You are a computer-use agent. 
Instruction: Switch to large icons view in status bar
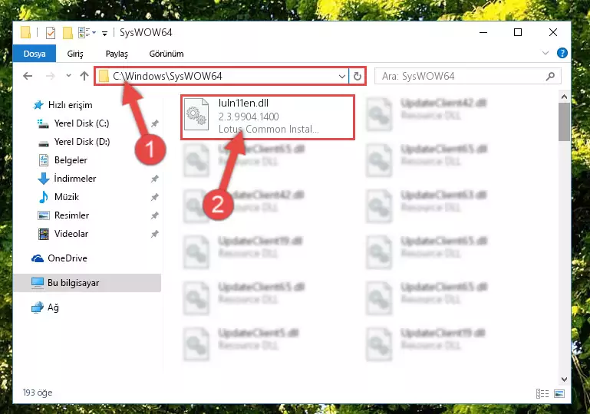click(559, 393)
